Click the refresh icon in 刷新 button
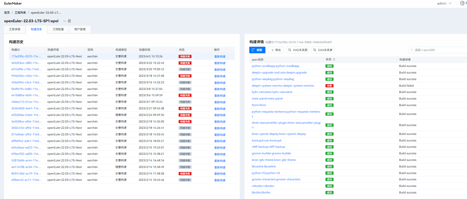 (253, 50)
